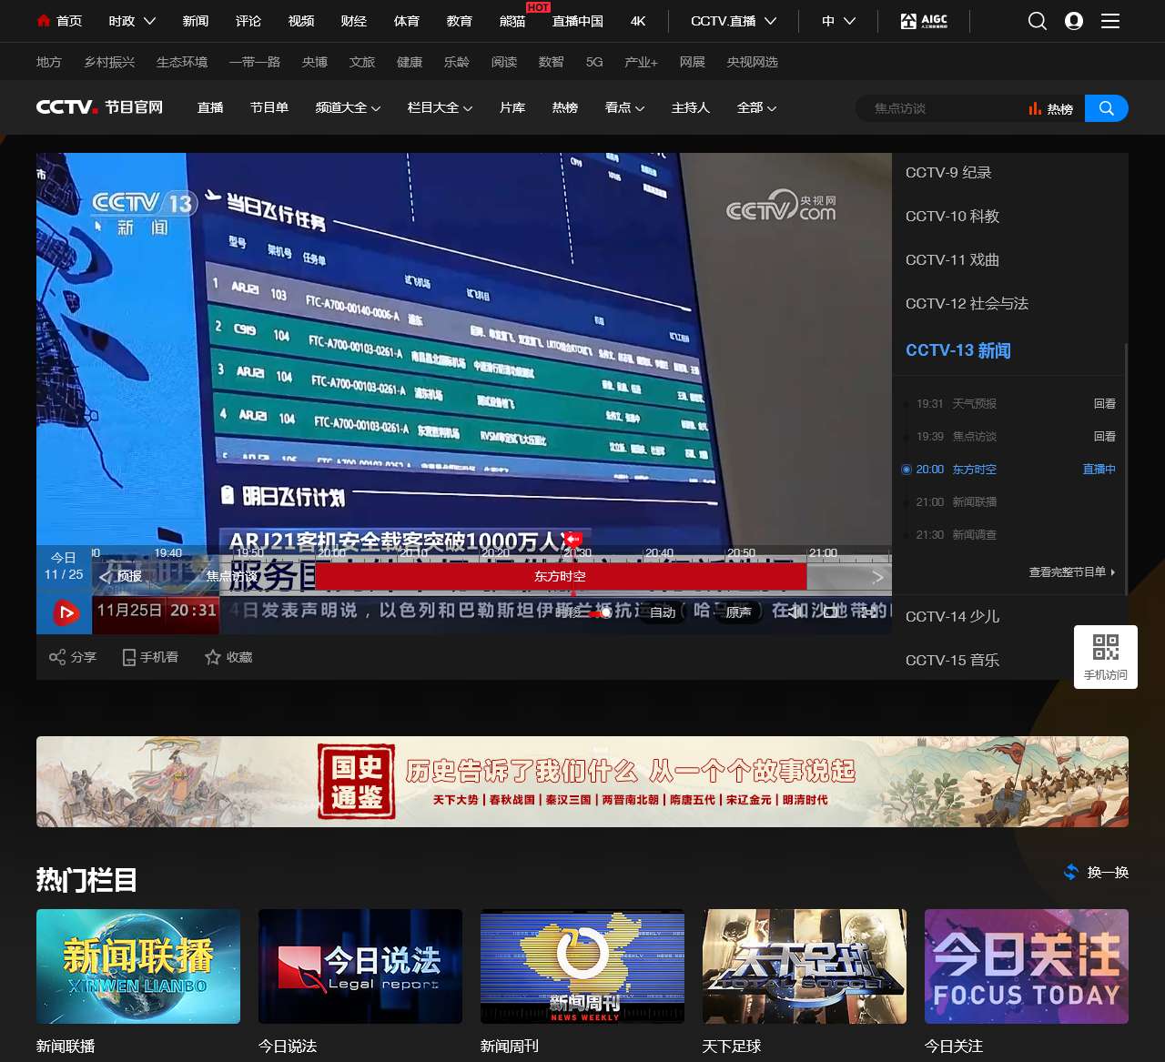Open the 体育 top menu item

(407, 21)
